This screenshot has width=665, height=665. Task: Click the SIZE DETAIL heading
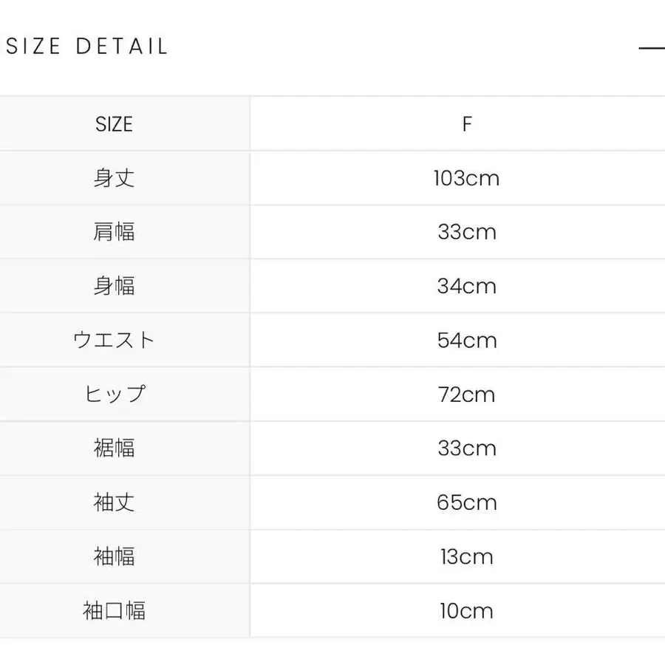[x=87, y=47]
